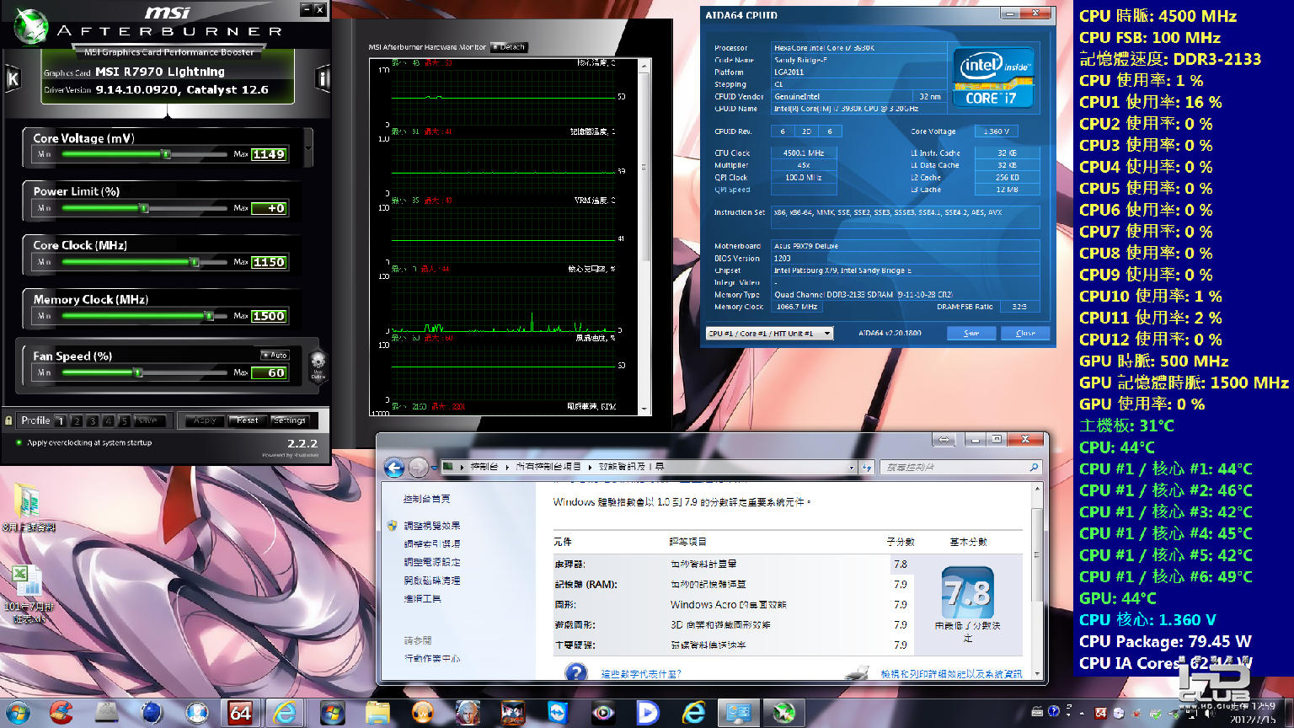Open 調整電源設定 in the sidebar
The image size is (1294, 728).
click(432, 562)
